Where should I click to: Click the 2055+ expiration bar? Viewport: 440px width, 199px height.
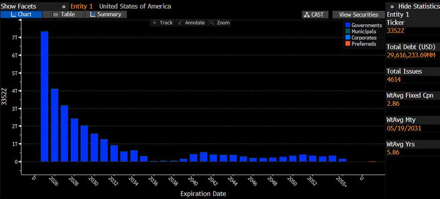(x=342, y=160)
